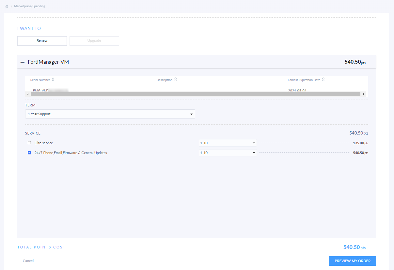Click the Serial Number column header

click(x=40, y=80)
